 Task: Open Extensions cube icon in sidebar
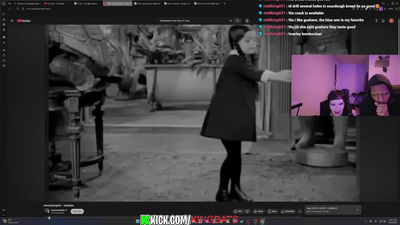click(x=4, y=61)
